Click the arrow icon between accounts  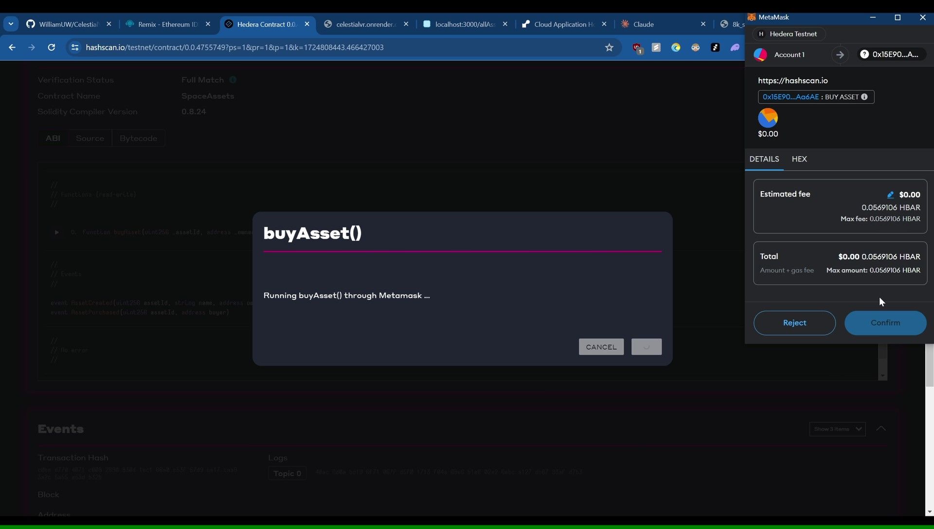pos(840,54)
